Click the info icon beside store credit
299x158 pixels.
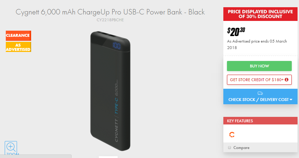click(x=286, y=80)
